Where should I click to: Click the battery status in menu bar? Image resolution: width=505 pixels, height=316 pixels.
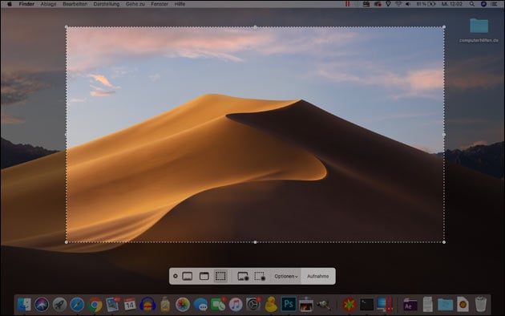pyautogui.click(x=426, y=4)
